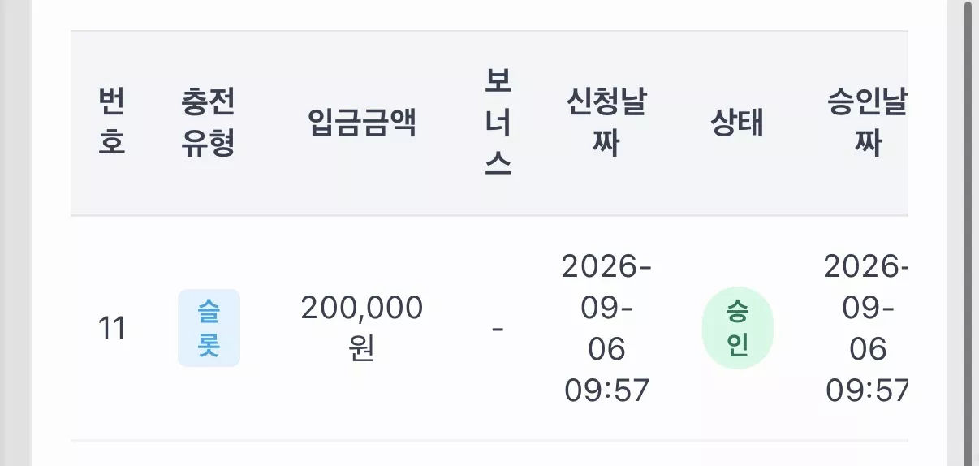The width and height of the screenshot is (979, 466).
Task: Click the 원 currency text under amount
Action: coord(362,350)
